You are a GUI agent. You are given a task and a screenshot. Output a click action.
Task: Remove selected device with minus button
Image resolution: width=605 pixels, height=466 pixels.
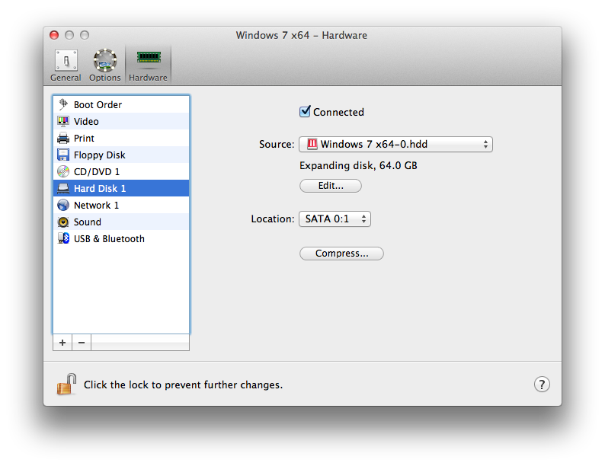pos(82,343)
